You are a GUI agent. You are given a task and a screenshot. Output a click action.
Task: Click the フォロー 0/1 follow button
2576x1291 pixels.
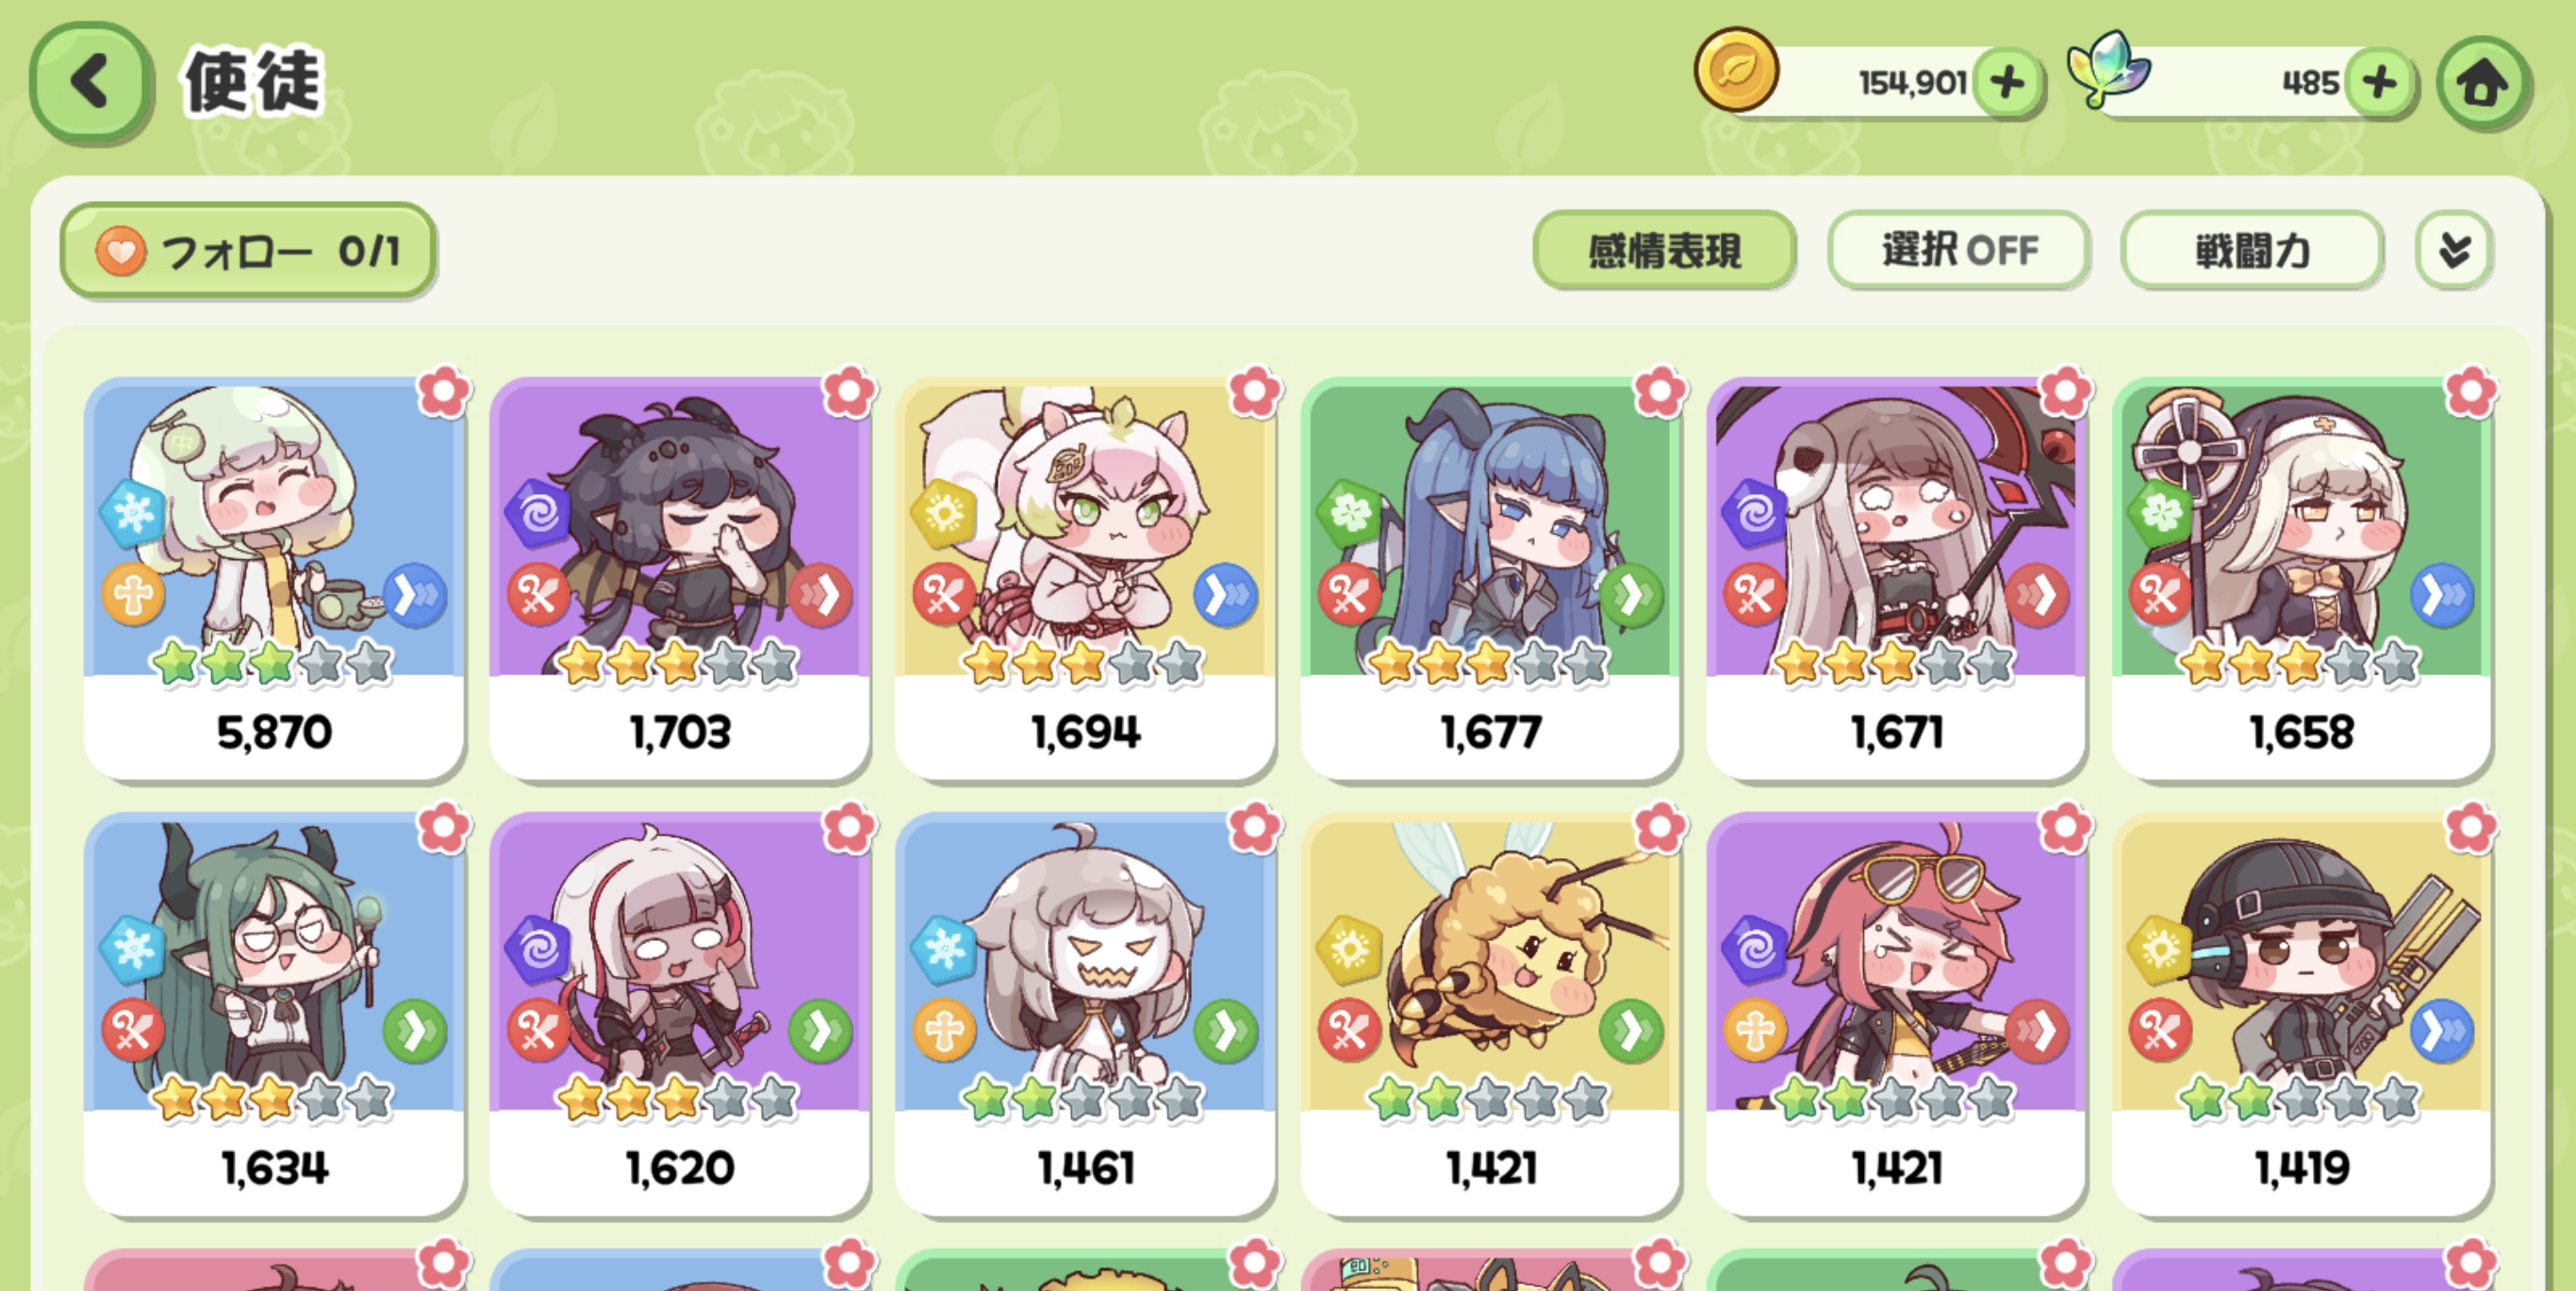click(247, 250)
